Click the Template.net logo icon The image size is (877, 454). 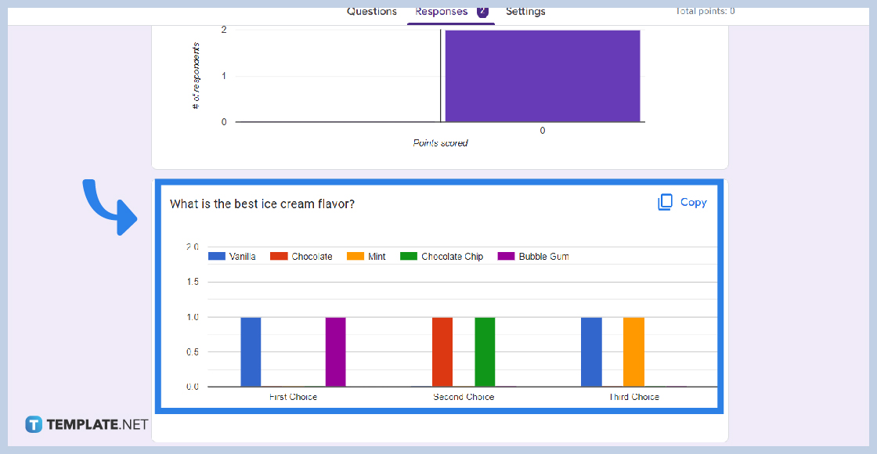34,424
